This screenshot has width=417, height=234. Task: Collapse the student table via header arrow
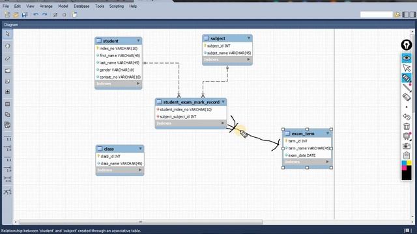[139, 40]
